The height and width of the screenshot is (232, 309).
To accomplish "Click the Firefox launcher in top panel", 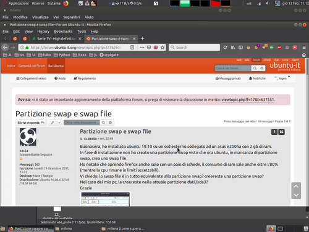I will point(66,3).
